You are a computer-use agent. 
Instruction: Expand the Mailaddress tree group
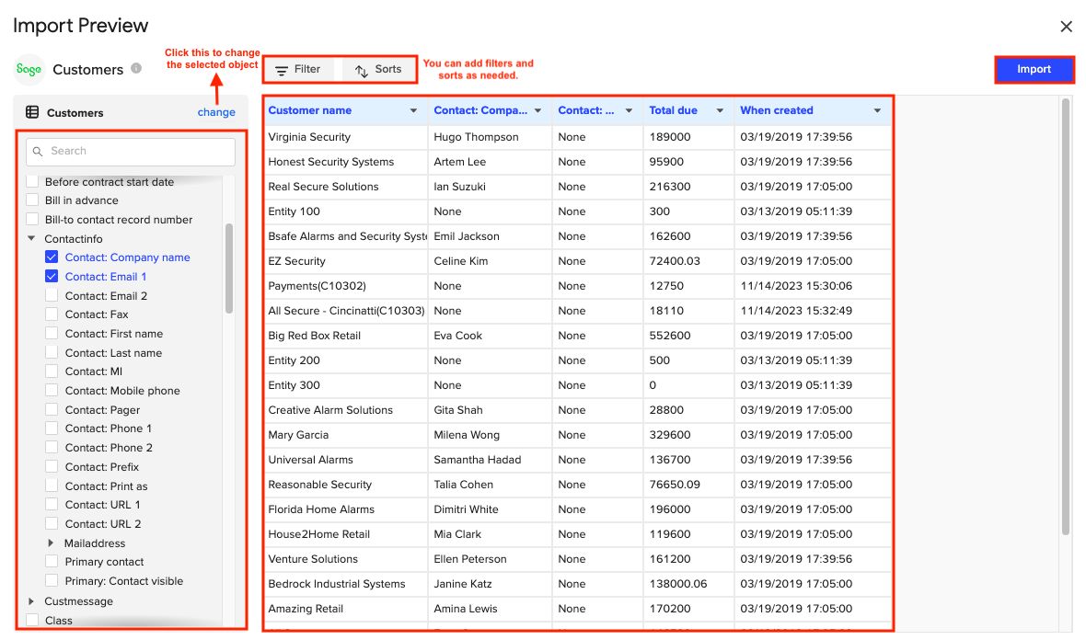point(51,543)
